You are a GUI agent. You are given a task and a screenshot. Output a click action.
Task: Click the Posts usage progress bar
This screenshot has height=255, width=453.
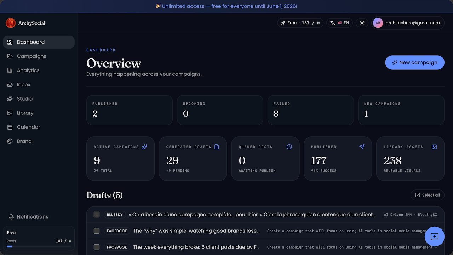[x=39, y=246]
